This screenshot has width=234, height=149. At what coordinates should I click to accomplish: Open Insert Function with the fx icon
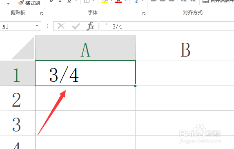pos(90,26)
